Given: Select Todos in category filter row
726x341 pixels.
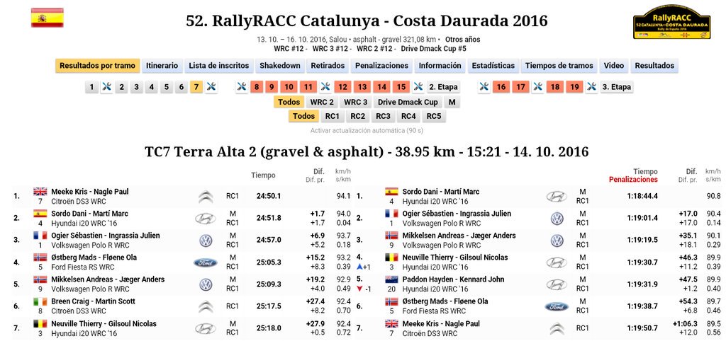Looking at the screenshot, I should point(289,102).
